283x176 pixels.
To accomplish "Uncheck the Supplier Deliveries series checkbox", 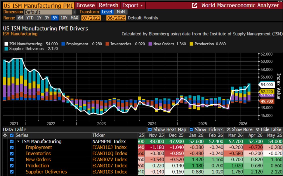I will 12,172.
